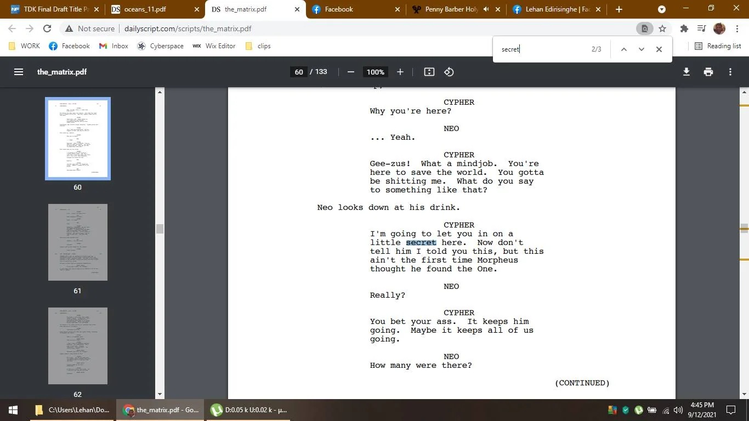
Task: Download the PDF file
Action: click(686, 72)
